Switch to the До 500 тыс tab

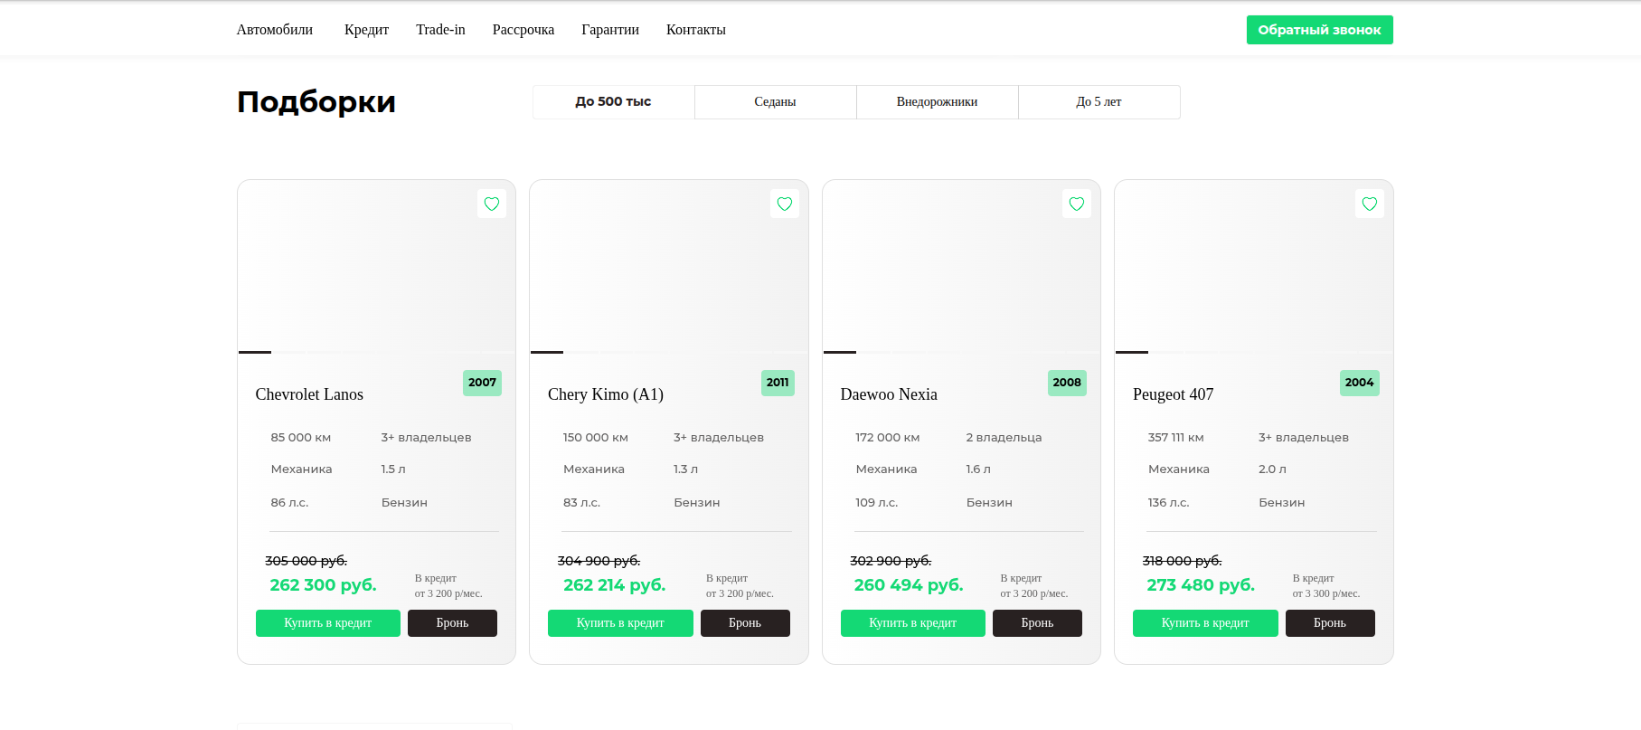click(x=614, y=102)
